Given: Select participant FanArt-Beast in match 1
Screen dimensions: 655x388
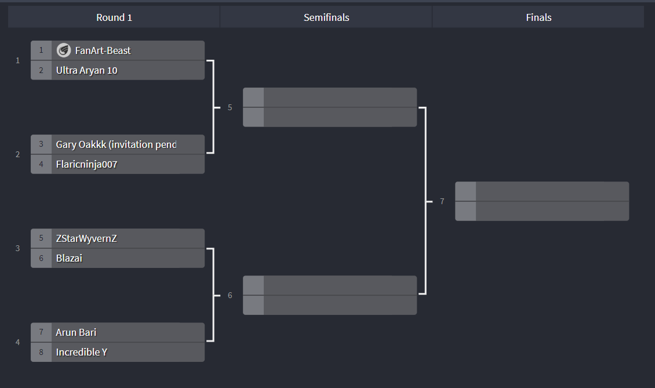Looking at the screenshot, I should (x=118, y=50).
